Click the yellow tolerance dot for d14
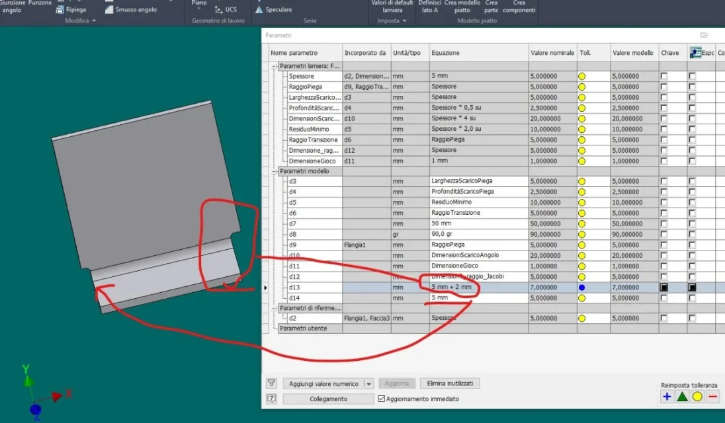This screenshot has height=423, width=725. [581, 298]
